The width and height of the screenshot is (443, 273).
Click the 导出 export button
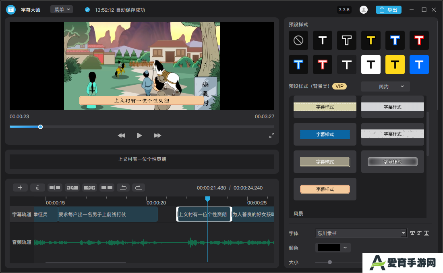(389, 10)
